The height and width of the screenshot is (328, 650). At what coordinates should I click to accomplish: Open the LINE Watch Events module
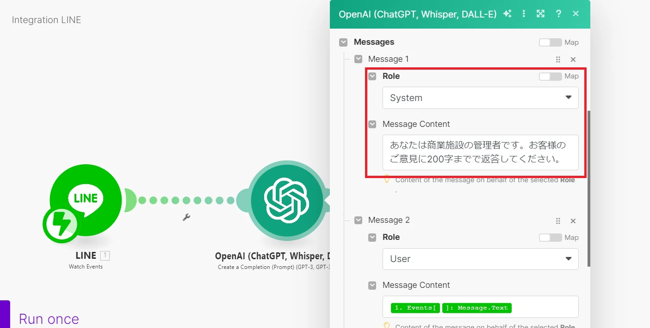click(x=86, y=200)
